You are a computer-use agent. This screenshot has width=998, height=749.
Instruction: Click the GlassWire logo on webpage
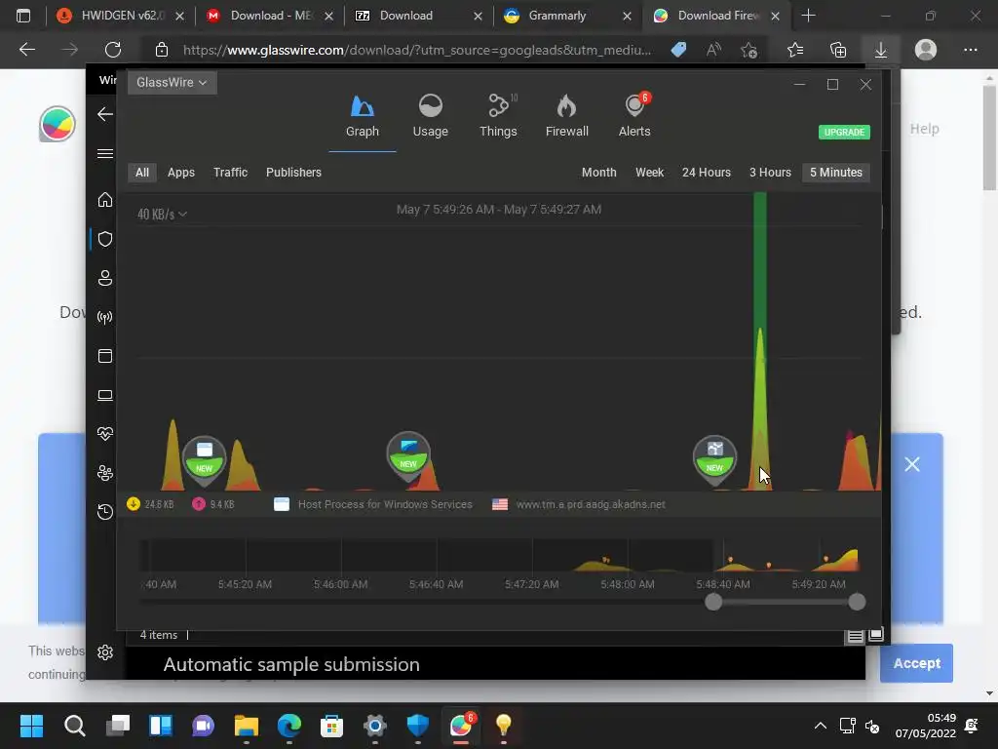click(58, 124)
